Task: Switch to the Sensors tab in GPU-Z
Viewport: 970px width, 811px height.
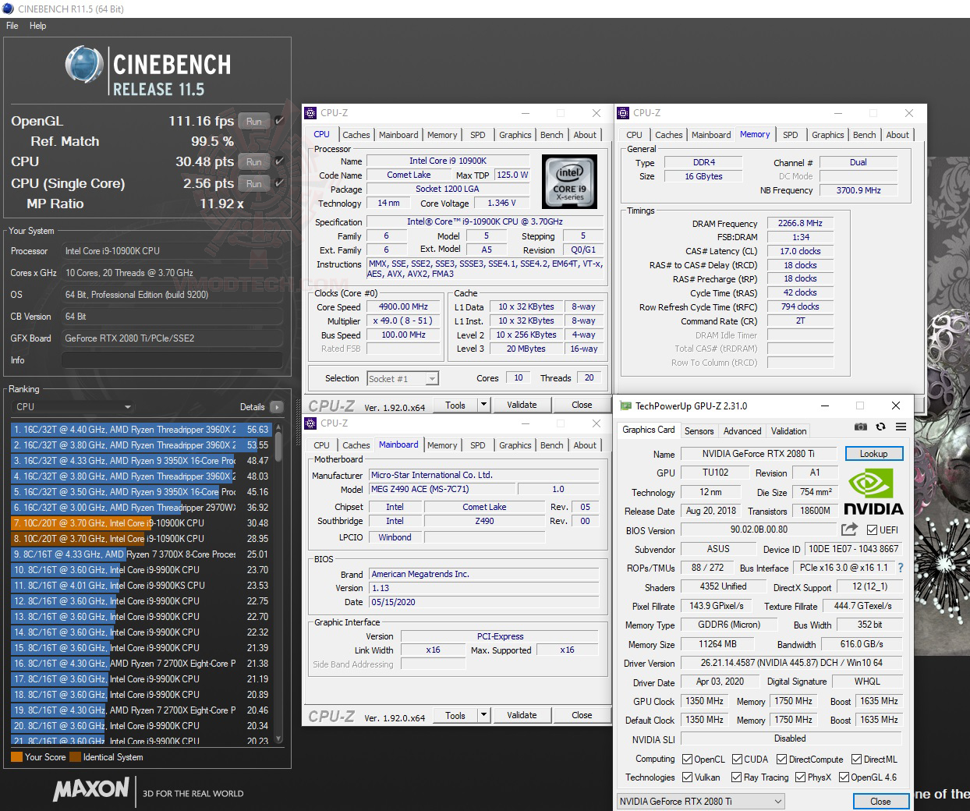Action: [699, 430]
